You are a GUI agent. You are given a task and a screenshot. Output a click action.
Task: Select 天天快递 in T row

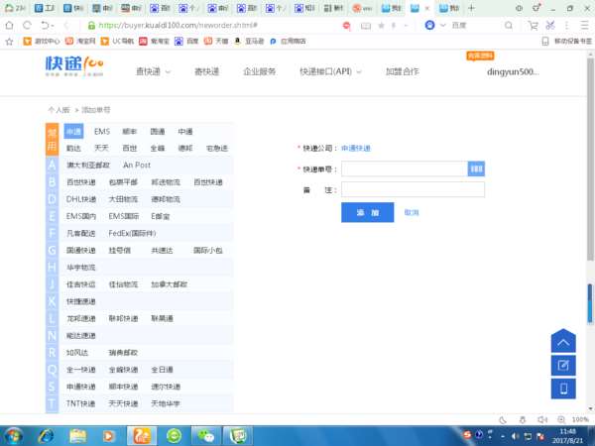pyautogui.click(x=123, y=403)
